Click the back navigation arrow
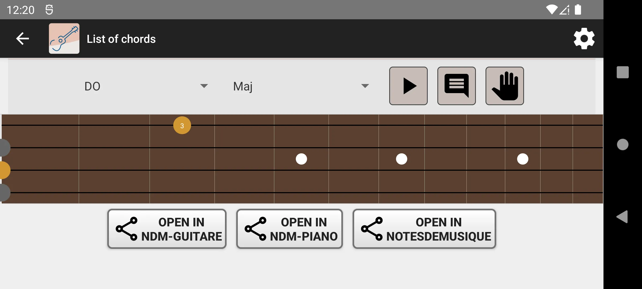The height and width of the screenshot is (289, 642). [x=22, y=39]
